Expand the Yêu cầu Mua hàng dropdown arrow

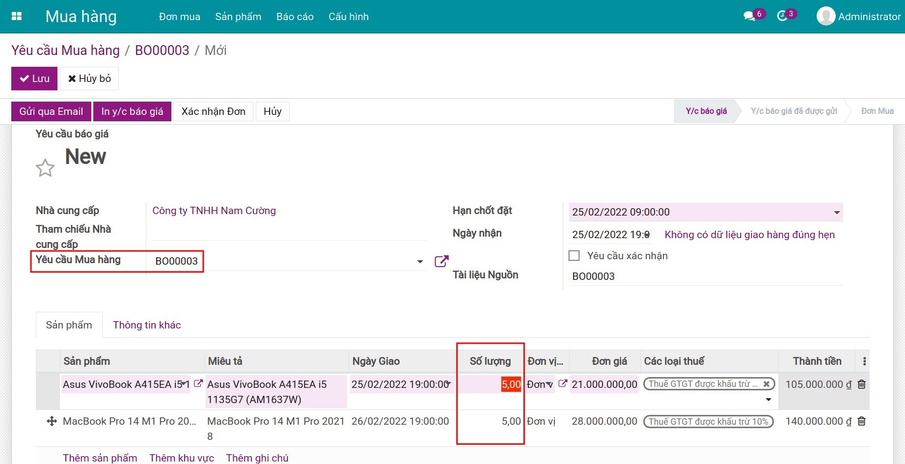(420, 262)
